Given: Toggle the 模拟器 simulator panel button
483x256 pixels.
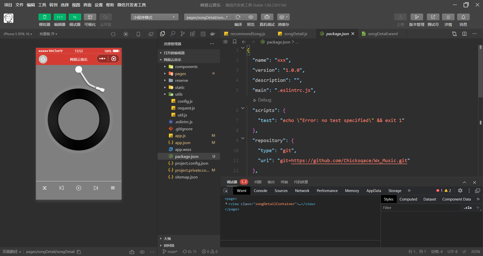Looking at the screenshot, I should (45, 17).
